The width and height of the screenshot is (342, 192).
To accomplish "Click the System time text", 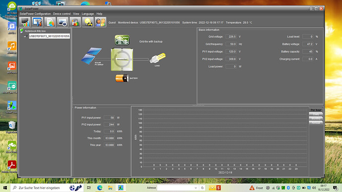I will 203,22.
